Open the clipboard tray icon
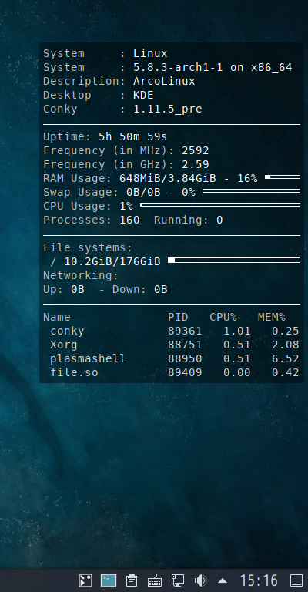 (132, 580)
